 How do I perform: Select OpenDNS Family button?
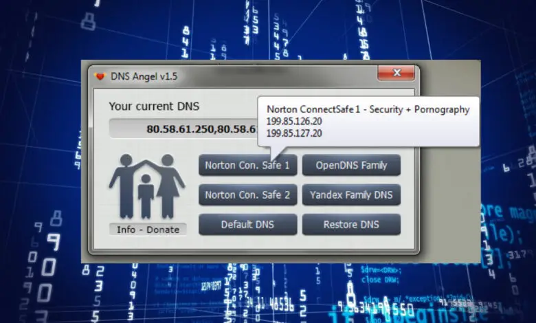tap(351, 165)
